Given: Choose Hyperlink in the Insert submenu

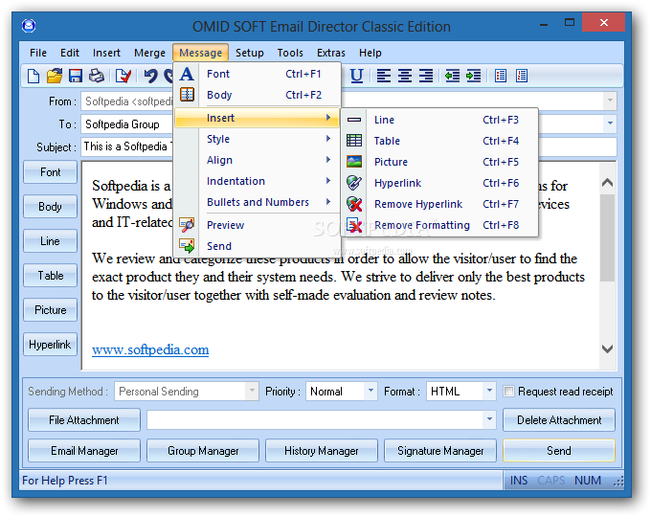Looking at the screenshot, I should (439, 183).
